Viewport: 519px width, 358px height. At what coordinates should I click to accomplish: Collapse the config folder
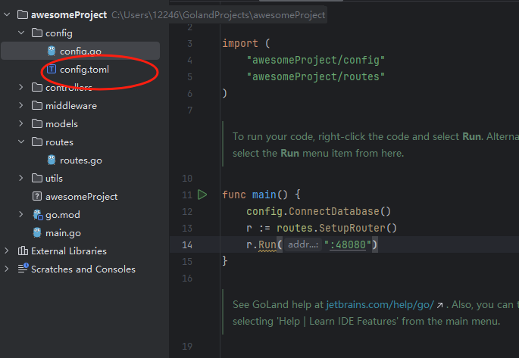tap(22, 33)
